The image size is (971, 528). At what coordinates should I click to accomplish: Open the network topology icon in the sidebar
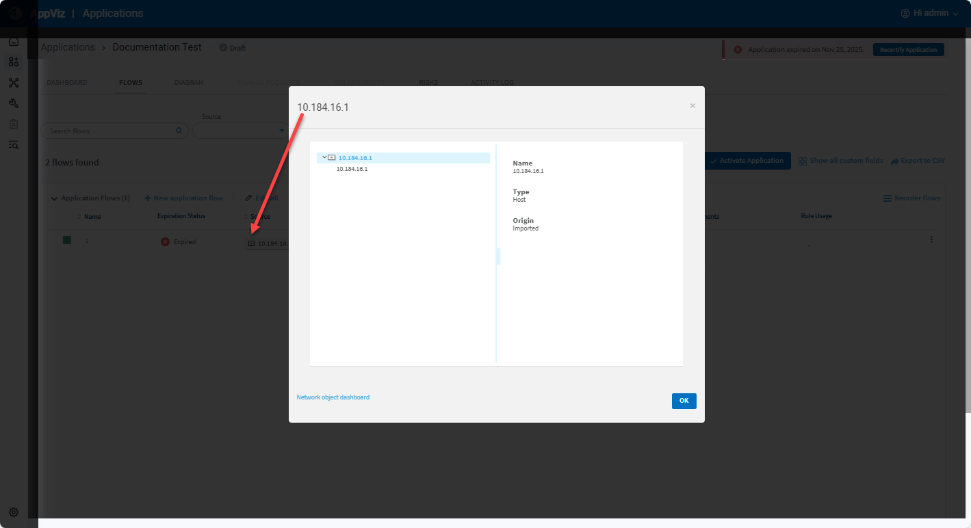tap(14, 83)
